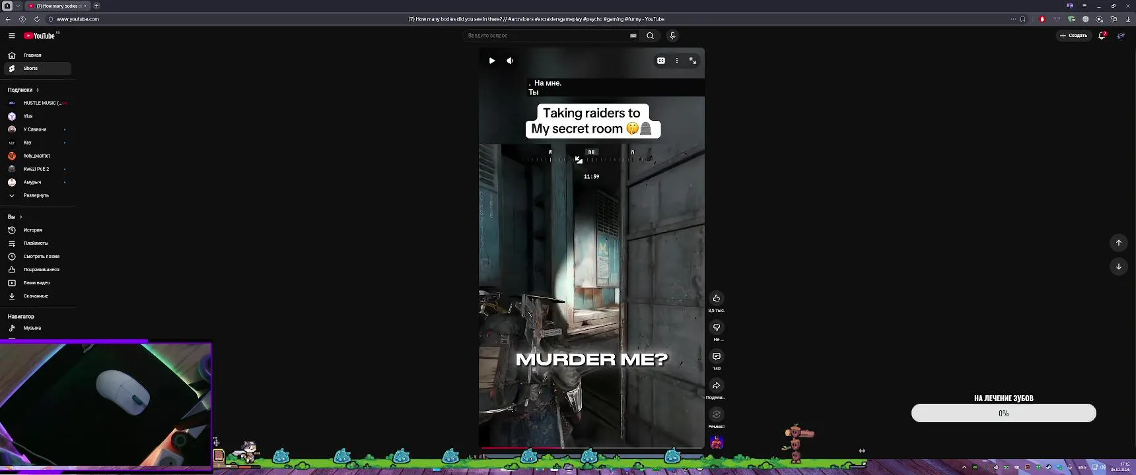Close the How many bodies tab
The width and height of the screenshot is (1136, 475).
click(x=85, y=6)
